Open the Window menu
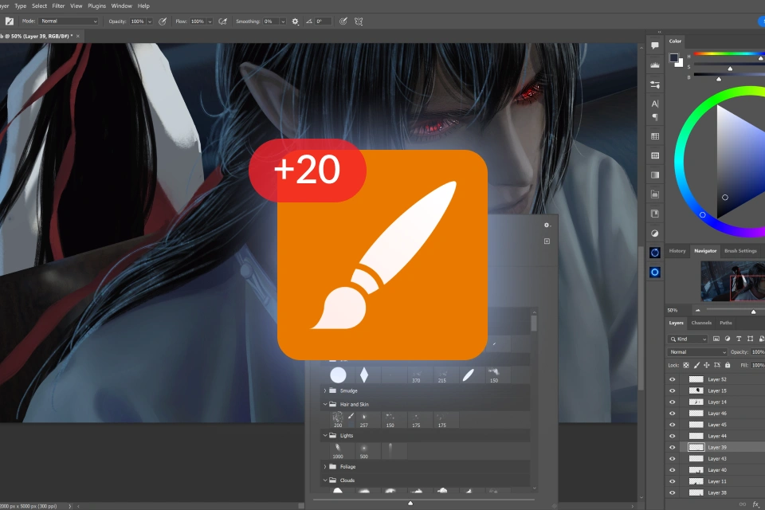765x510 pixels. pyautogui.click(x=121, y=6)
